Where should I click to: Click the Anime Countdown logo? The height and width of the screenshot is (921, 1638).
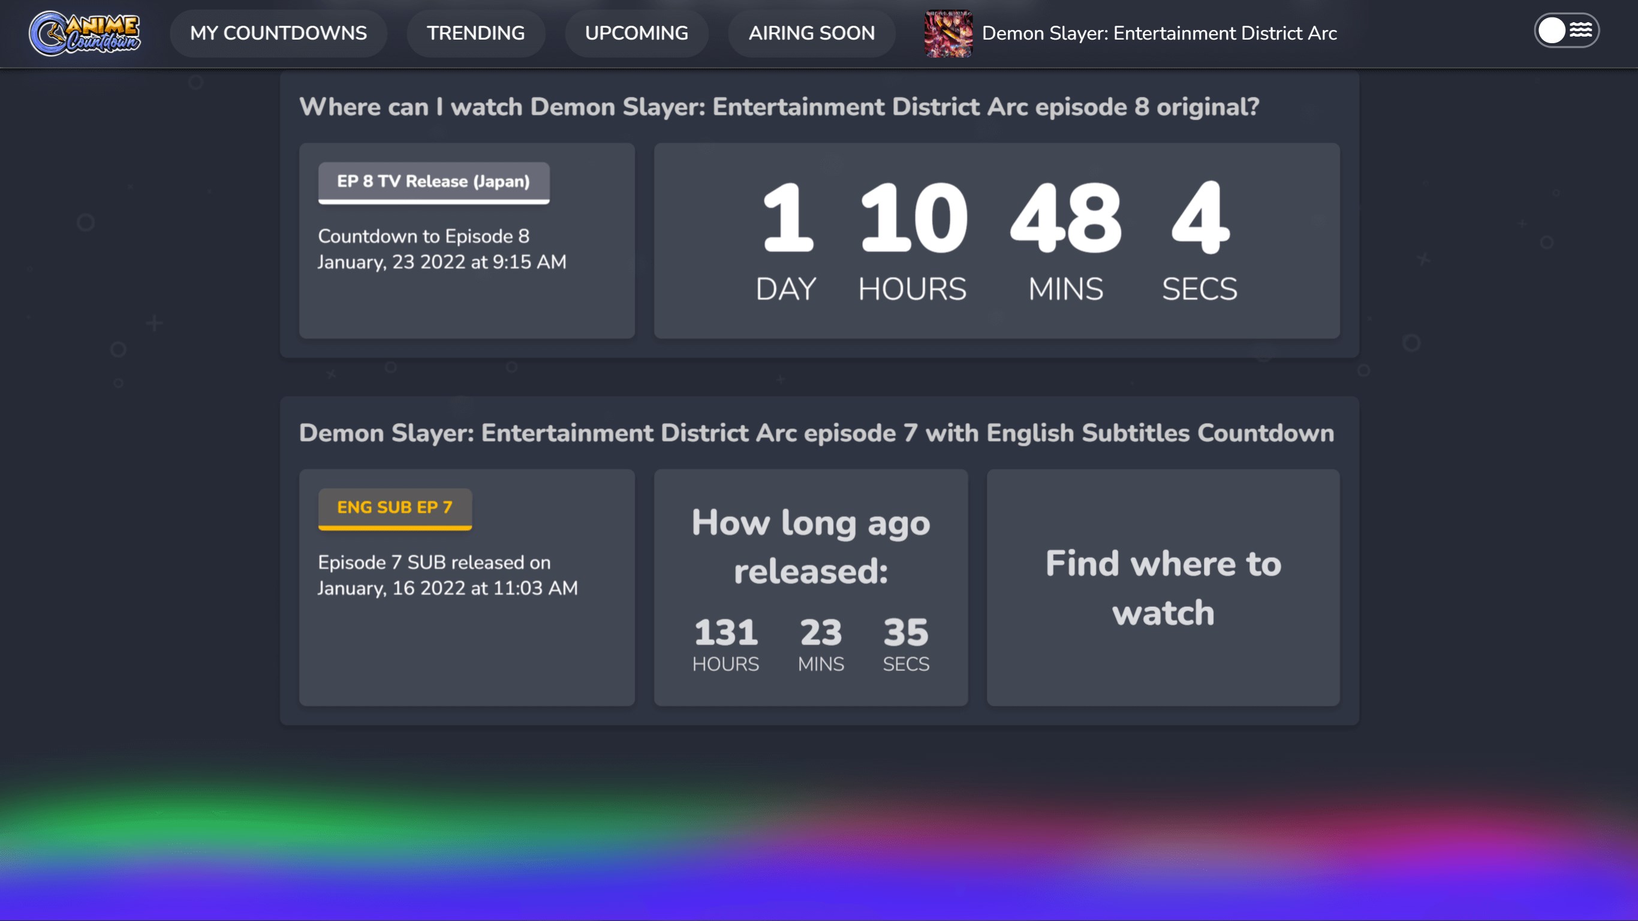(x=85, y=33)
